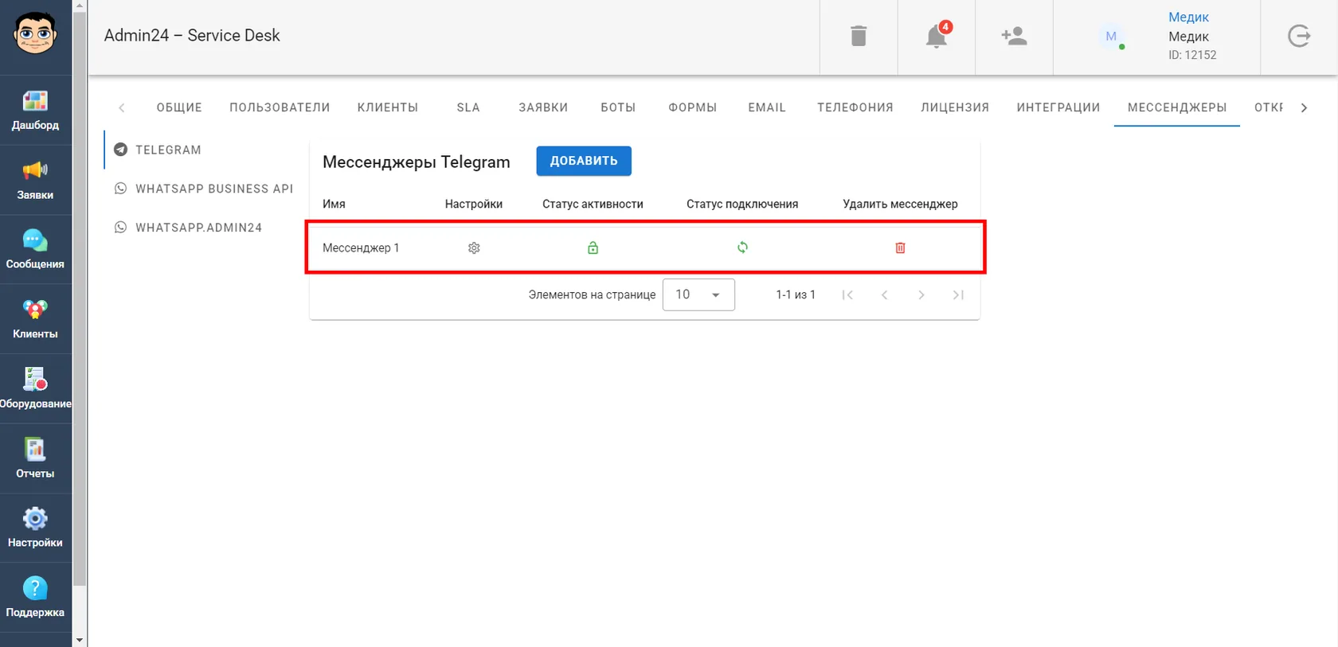Open the trash bin in header

(859, 36)
